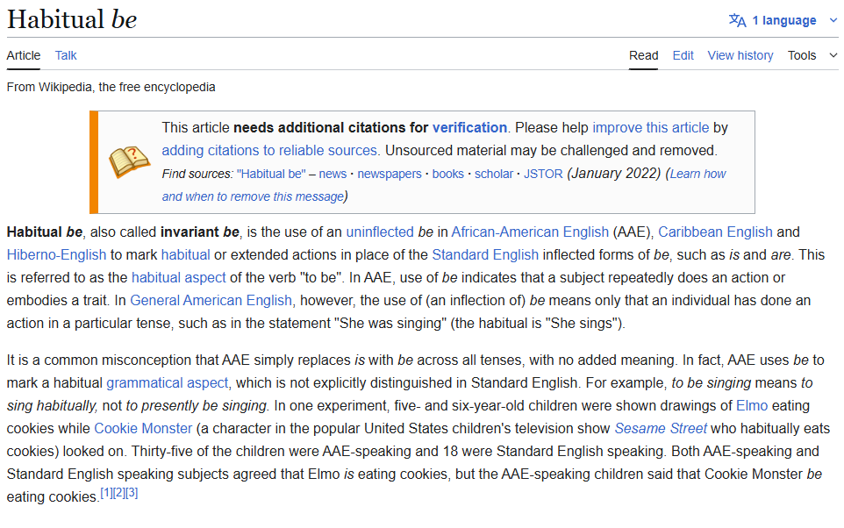Click the Habitual be page title
This screenshot has width=844, height=528.
pyautogui.click(x=72, y=19)
